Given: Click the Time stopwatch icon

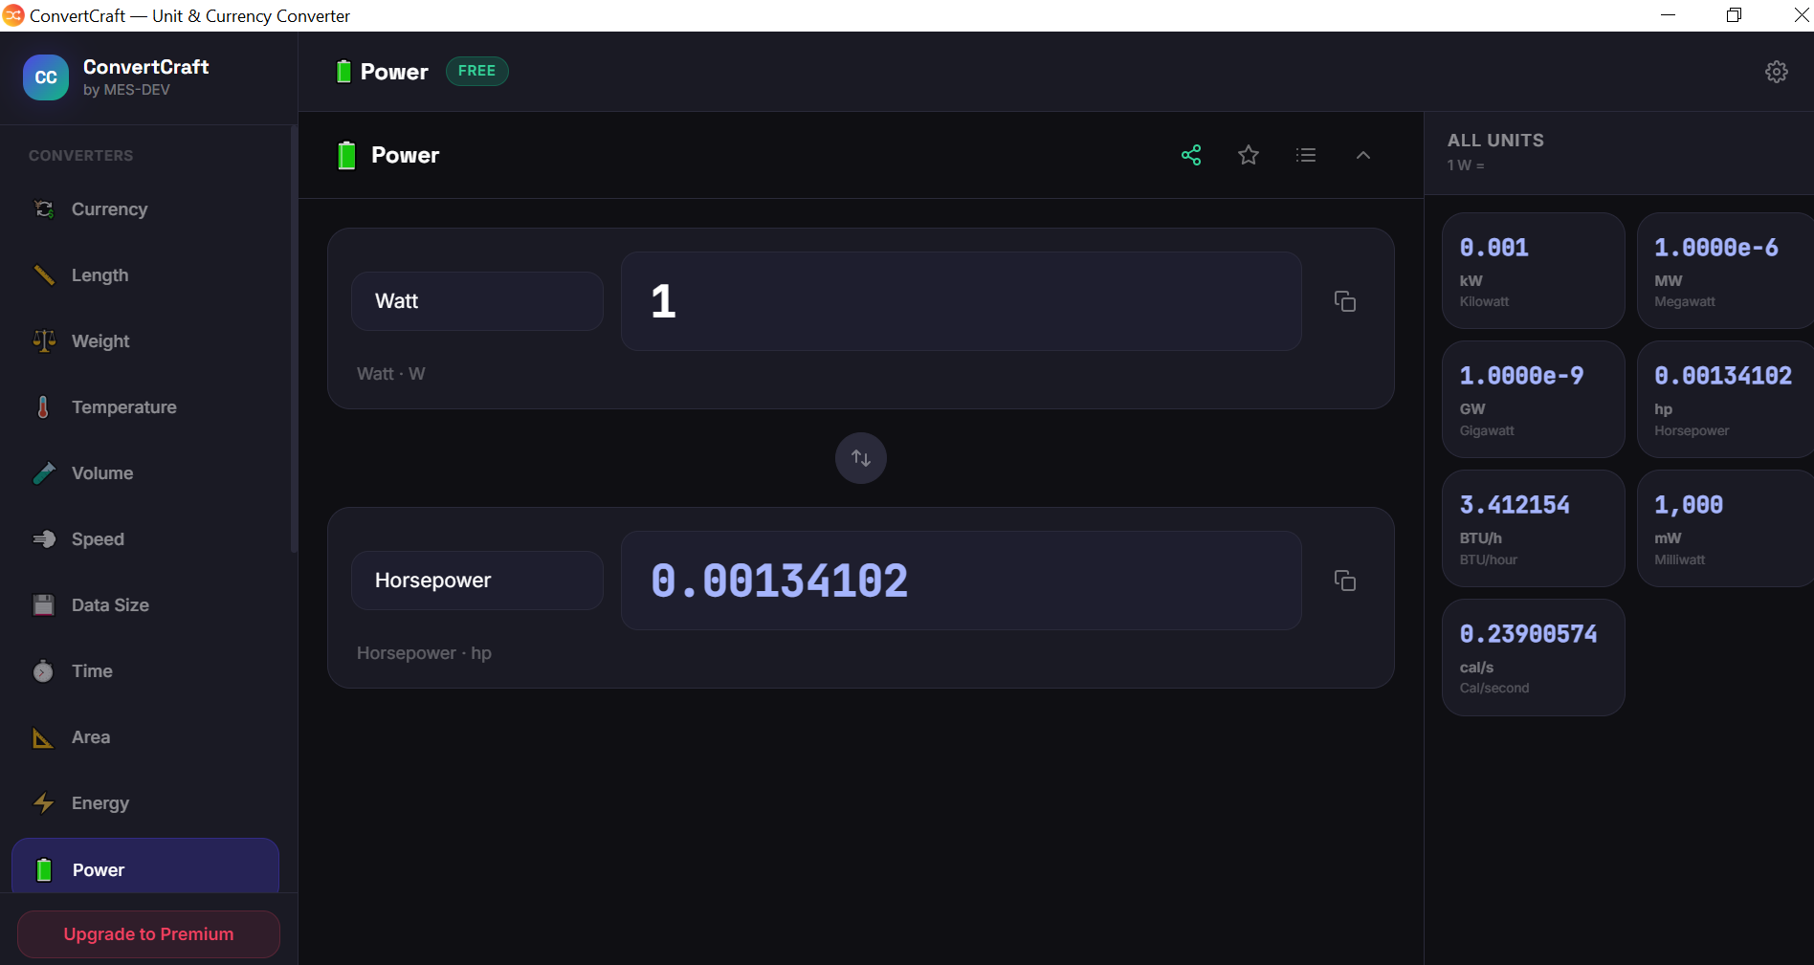Looking at the screenshot, I should [44, 671].
